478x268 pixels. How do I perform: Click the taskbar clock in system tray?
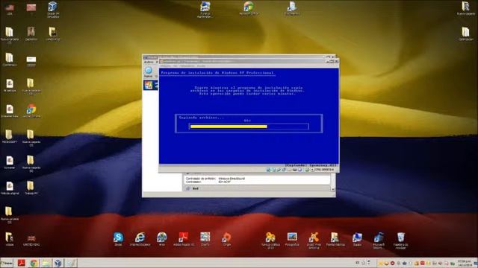[x=465, y=263]
